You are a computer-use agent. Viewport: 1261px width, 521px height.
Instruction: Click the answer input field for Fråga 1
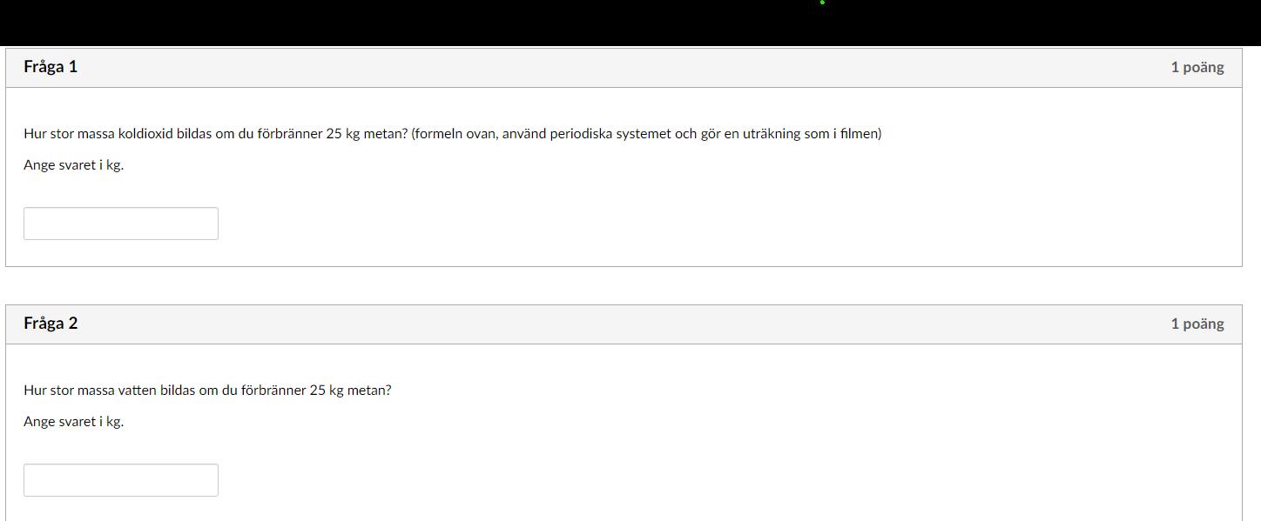[x=120, y=224]
